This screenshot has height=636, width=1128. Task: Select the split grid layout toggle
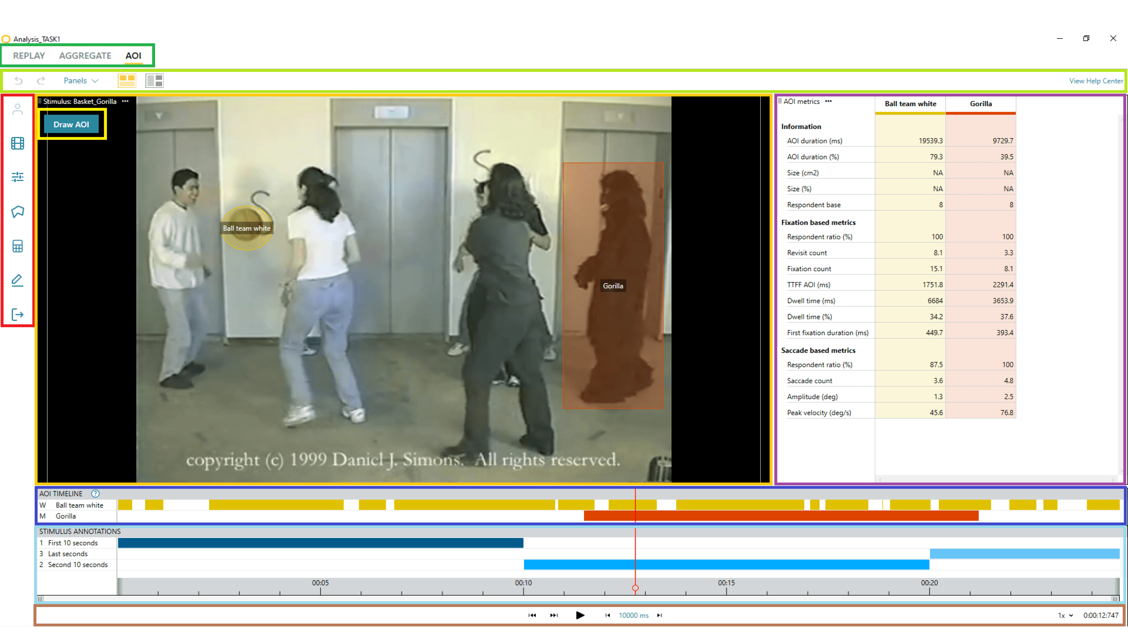[155, 81]
